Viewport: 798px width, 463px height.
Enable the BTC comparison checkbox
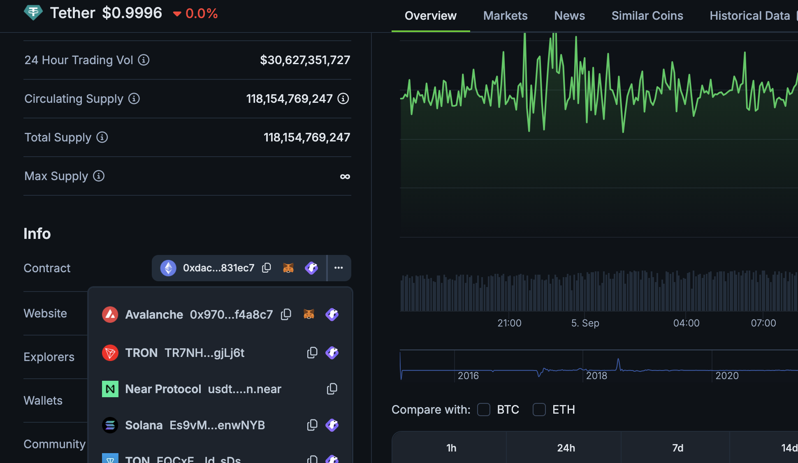tap(484, 410)
